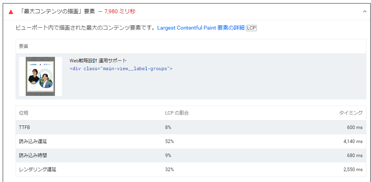Click the div main-view__label-groups code snippet
Image resolution: width=371 pixels, height=182 pixels.
tap(121, 69)
